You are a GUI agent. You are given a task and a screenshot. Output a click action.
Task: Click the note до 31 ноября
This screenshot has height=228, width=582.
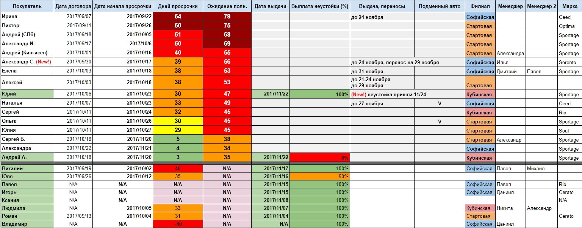click(x=367, y=72)
